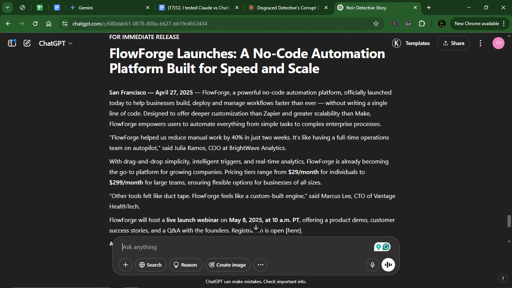Click the $299/month price text

[126, 183]
